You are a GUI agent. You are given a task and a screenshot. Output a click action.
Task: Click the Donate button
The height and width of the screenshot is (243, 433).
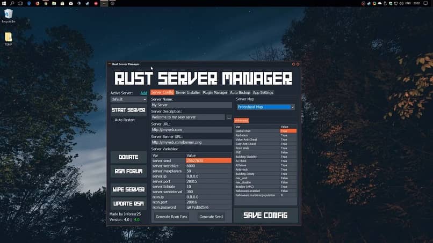(x=128, y=157)
